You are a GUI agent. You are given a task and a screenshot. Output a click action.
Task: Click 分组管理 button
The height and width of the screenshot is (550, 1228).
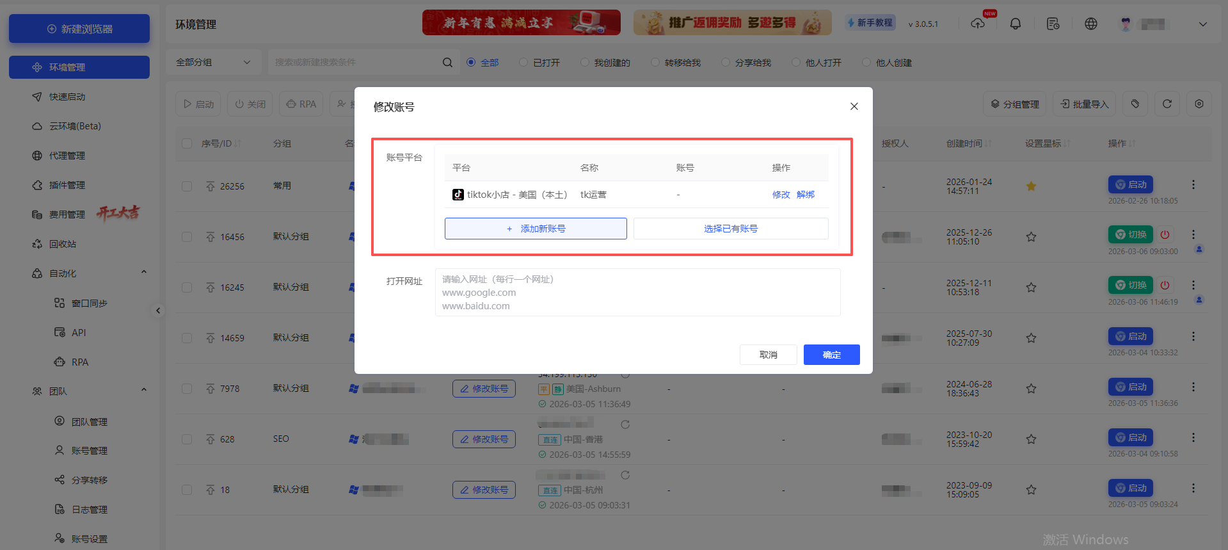coord(1015,104)
